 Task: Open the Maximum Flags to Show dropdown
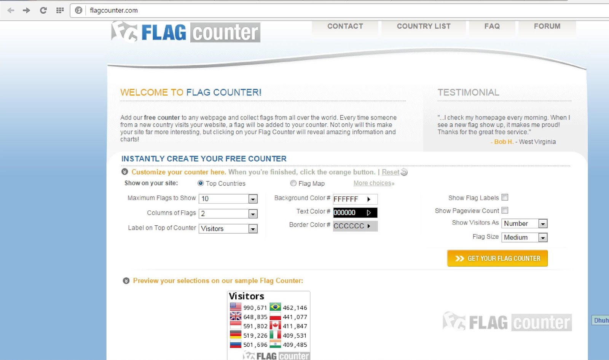pyautogui.click(x=228, y=199)
